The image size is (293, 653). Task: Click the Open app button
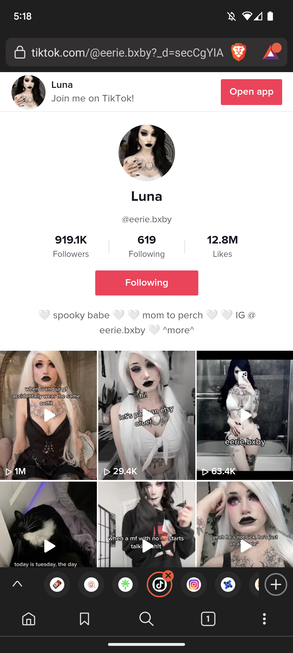point(251,92)
